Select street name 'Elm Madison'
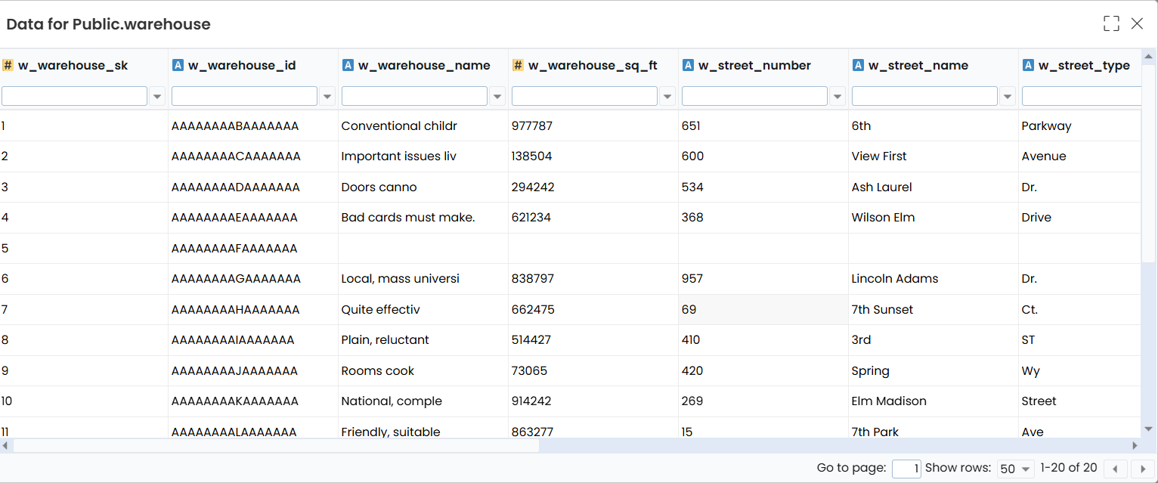This screenshot has width=1158, height=483. tap(934, 401)
